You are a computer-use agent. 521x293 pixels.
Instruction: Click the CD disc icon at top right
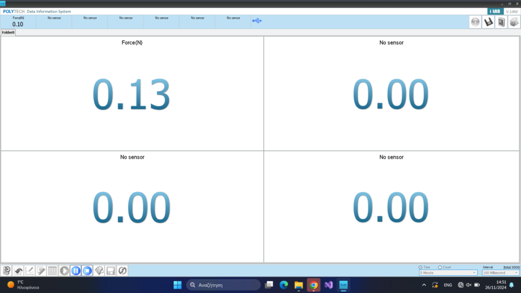coord(475,22)
